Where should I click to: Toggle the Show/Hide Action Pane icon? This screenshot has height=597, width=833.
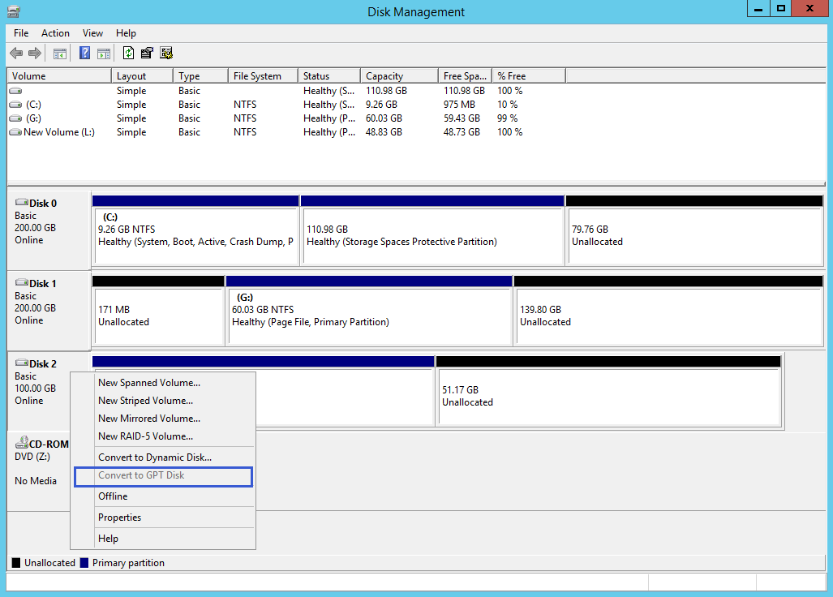tap(103, 53)
